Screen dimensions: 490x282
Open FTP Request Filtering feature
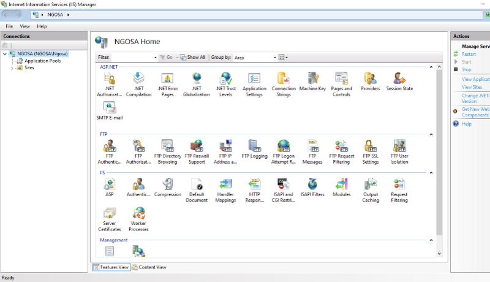point(341,152)
